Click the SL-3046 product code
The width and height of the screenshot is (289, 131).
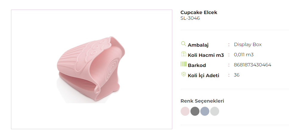[x=190, y=18]
